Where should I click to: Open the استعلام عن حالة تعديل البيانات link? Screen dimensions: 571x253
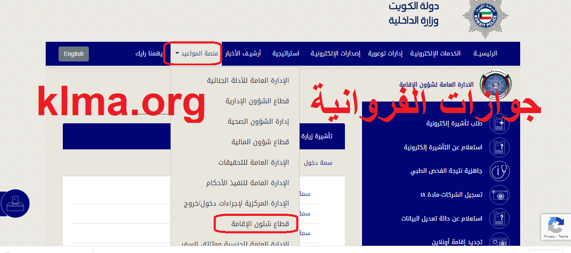click(x=441, y=218)
